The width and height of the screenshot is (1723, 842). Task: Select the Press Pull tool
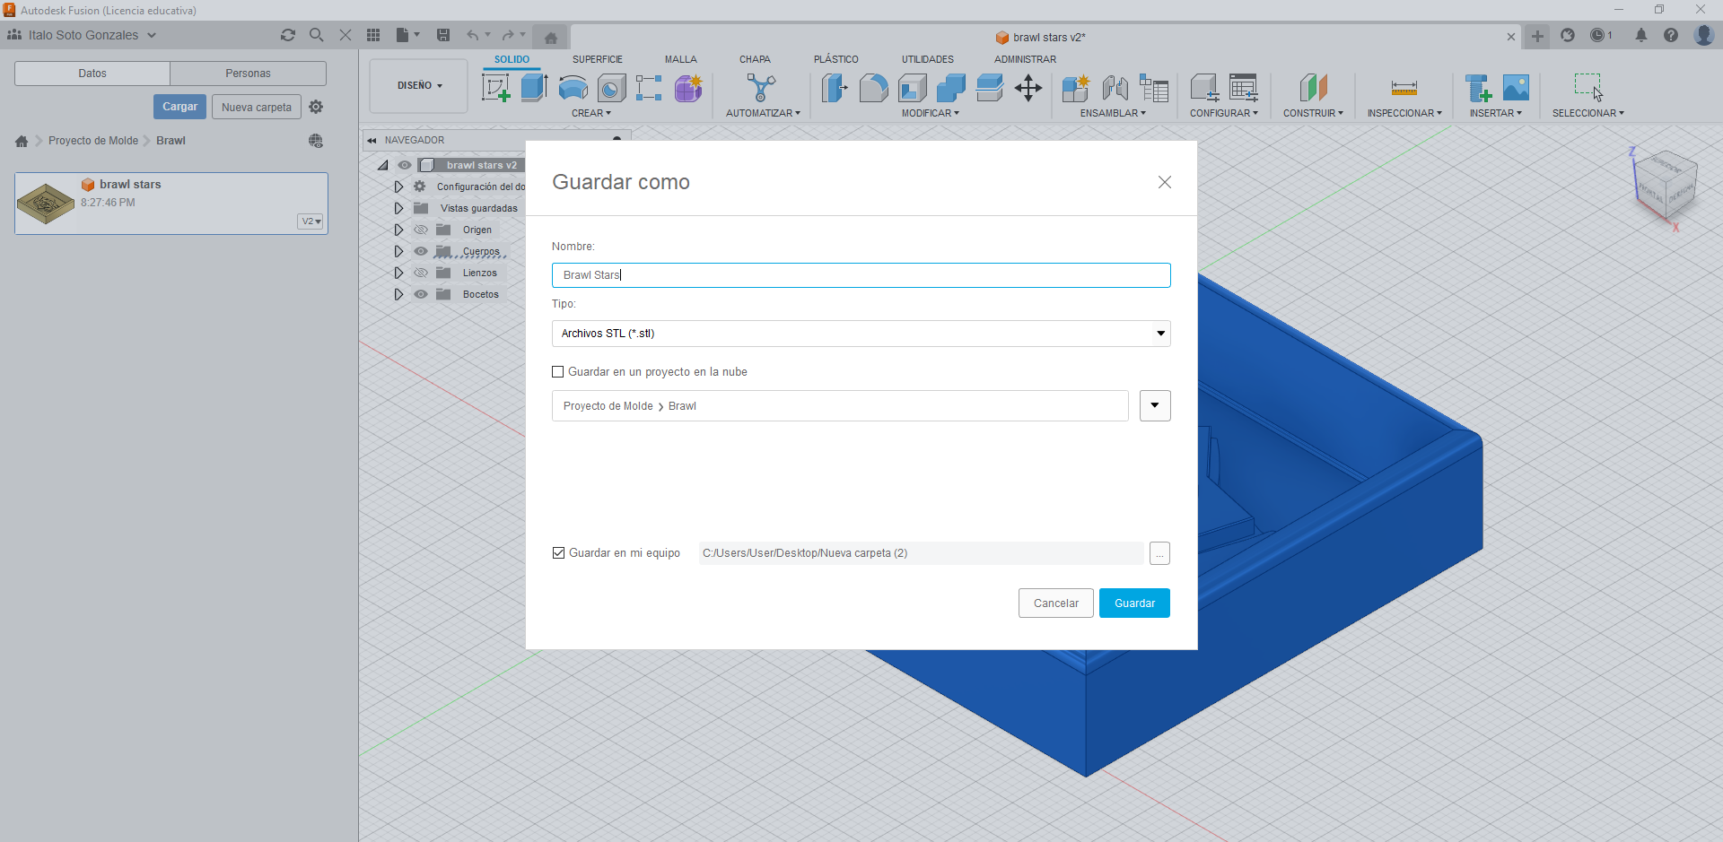coord(835,88)
